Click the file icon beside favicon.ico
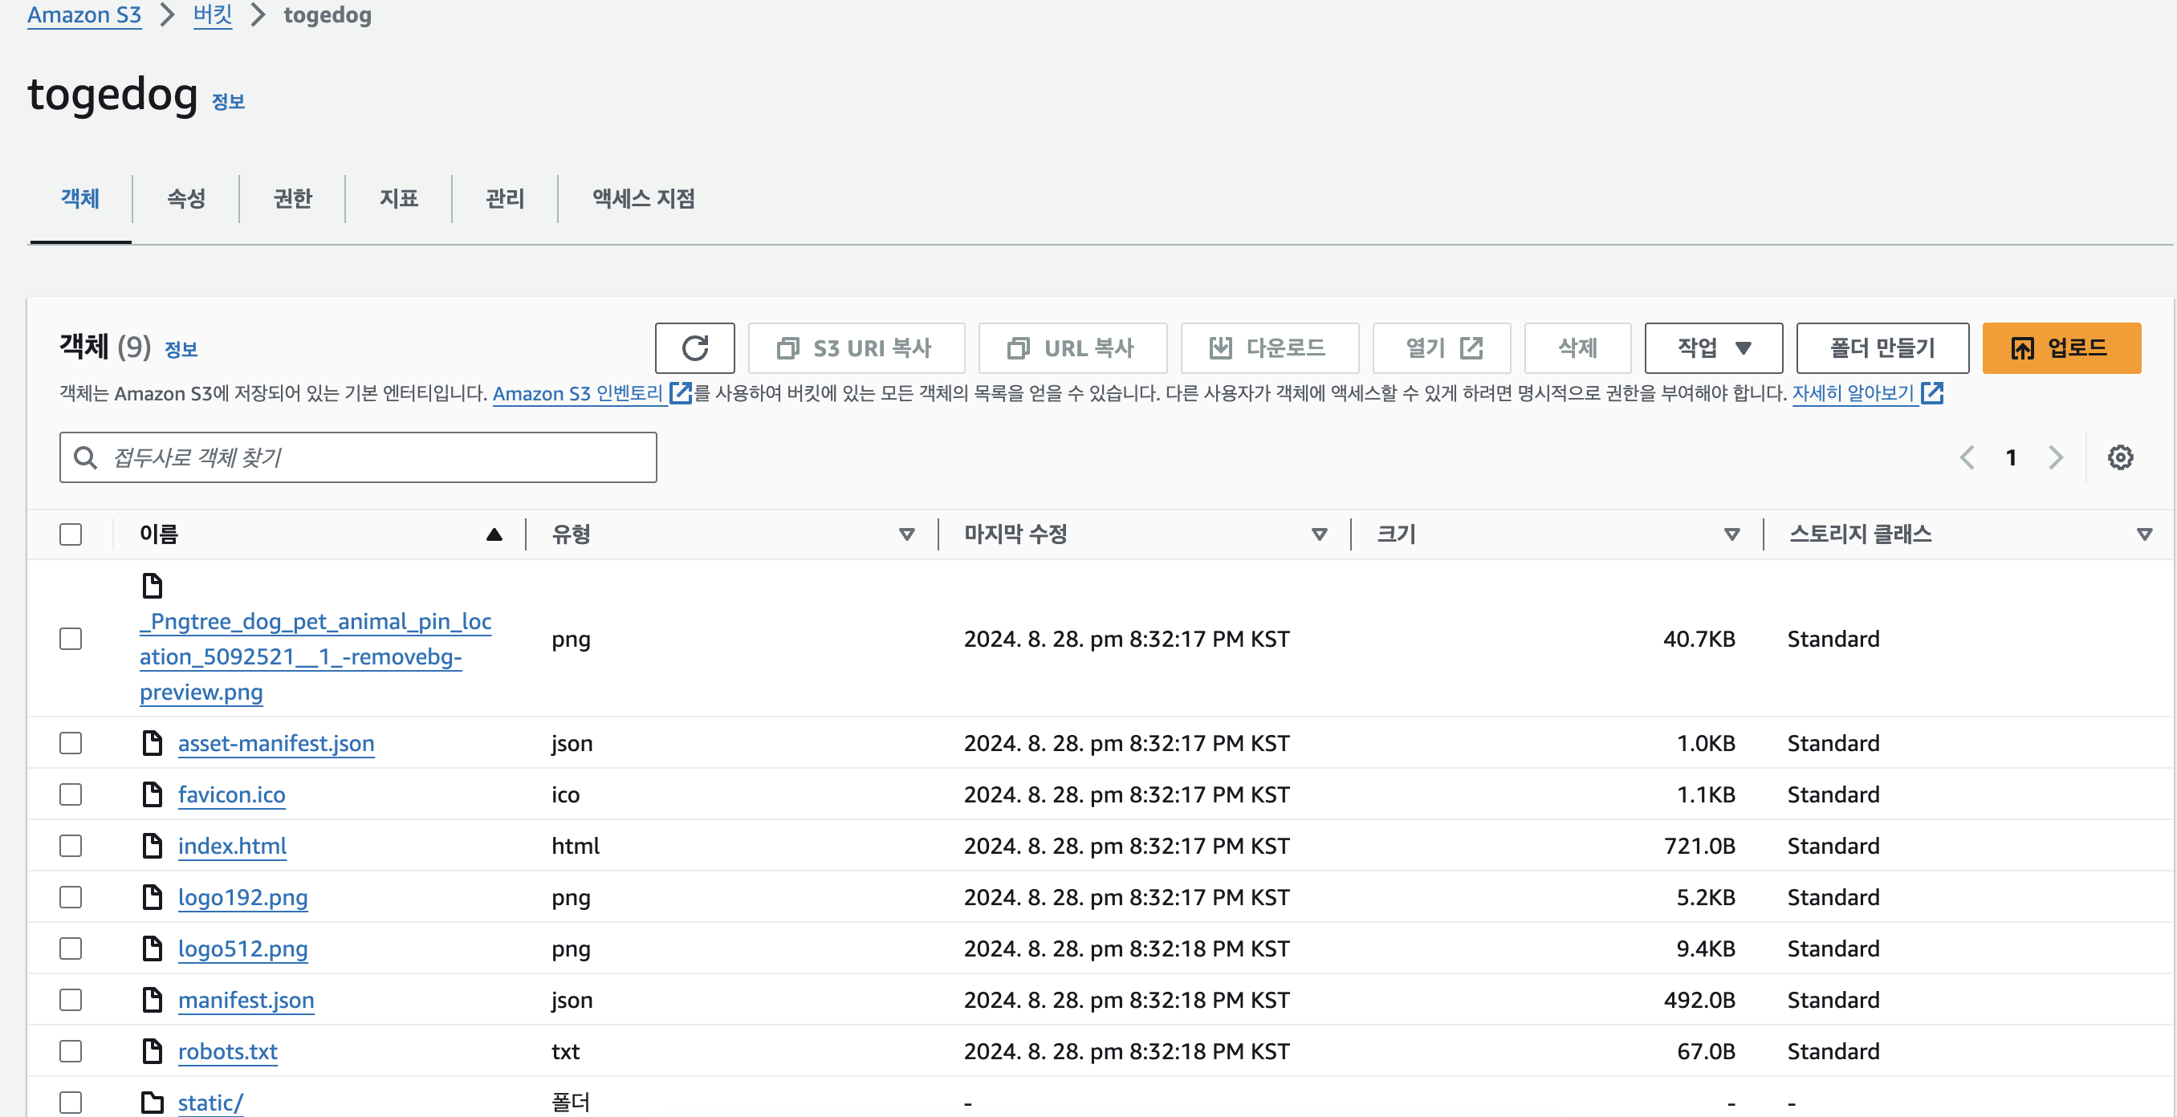 (x=153, y=794)
